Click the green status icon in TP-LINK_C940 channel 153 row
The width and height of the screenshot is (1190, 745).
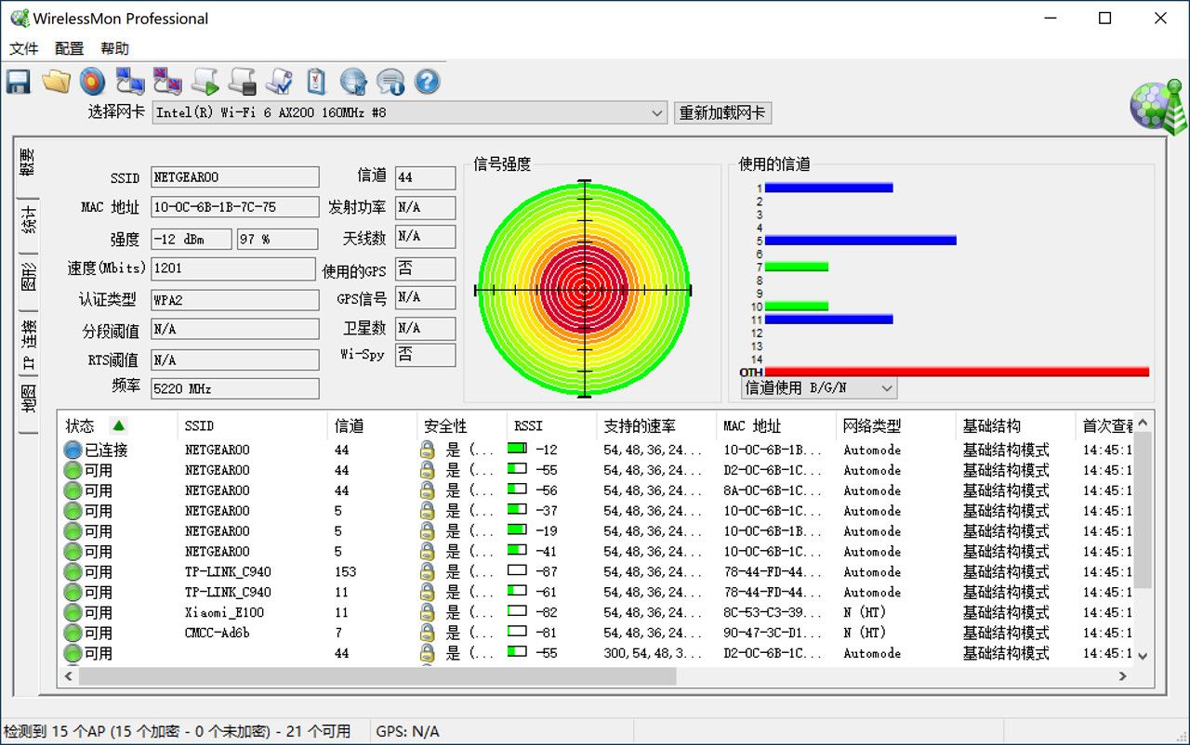(x=73, y=572)
